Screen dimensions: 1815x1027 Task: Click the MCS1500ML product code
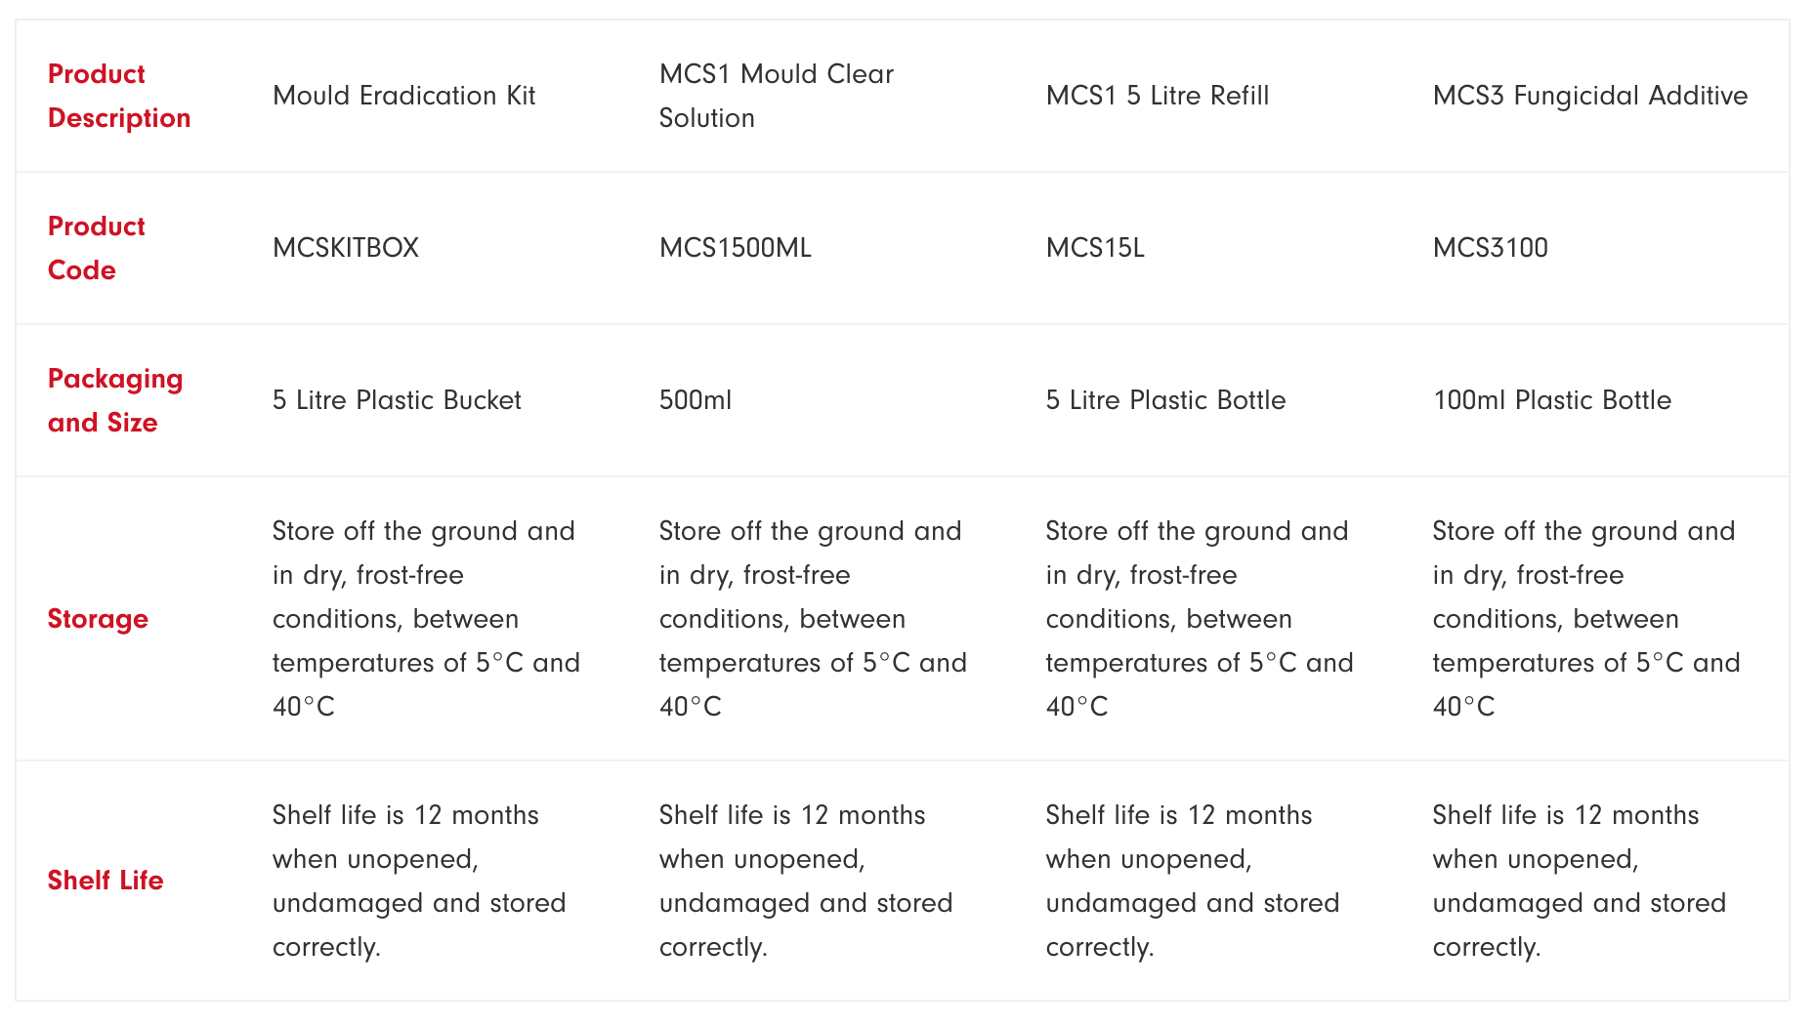735,248
